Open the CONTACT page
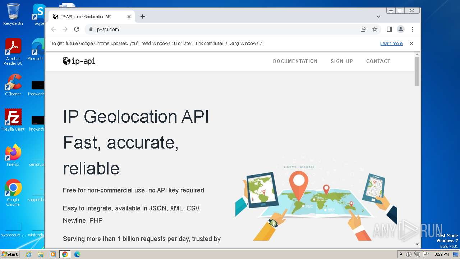 click(x=378, y=61)
